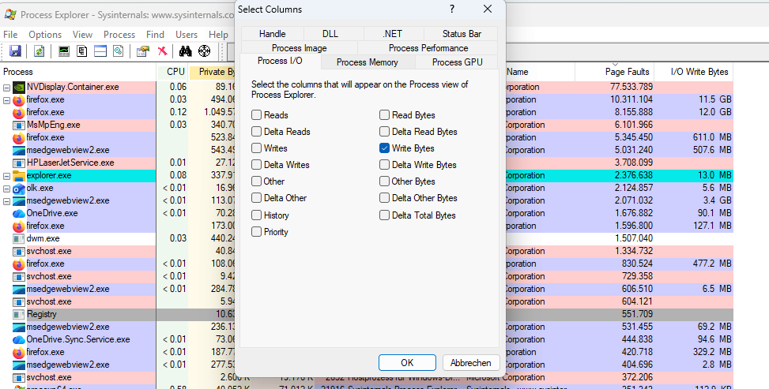Switch to the Process GPU tab

(x=457, y=62)
